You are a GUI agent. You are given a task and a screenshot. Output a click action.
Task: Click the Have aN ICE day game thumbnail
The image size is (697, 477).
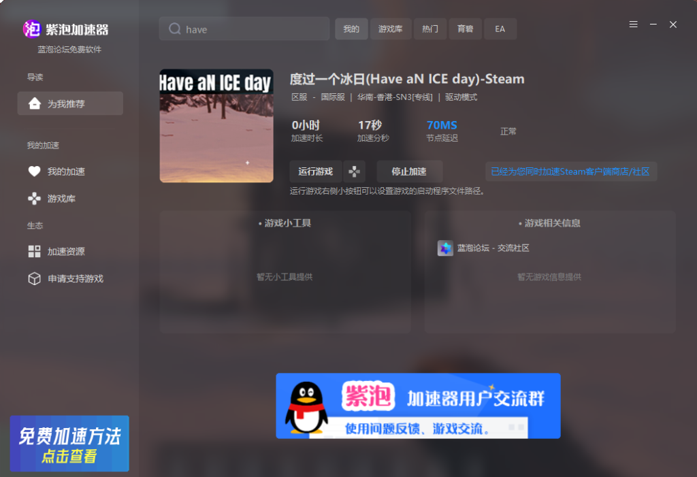216,126
